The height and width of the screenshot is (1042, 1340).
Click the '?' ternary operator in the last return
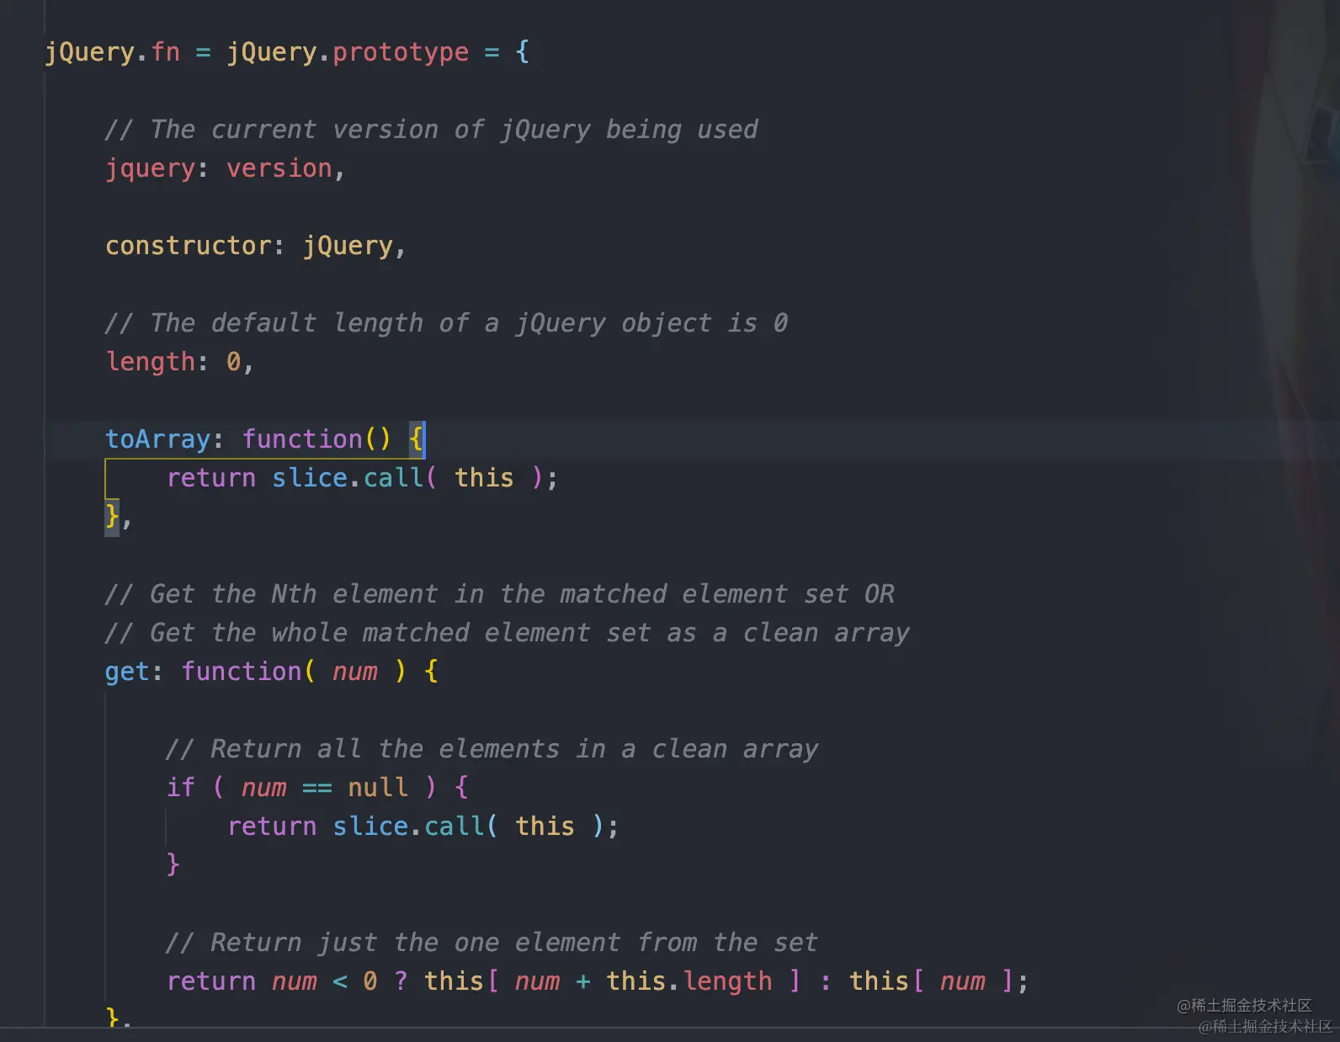[x=401, y=981]
